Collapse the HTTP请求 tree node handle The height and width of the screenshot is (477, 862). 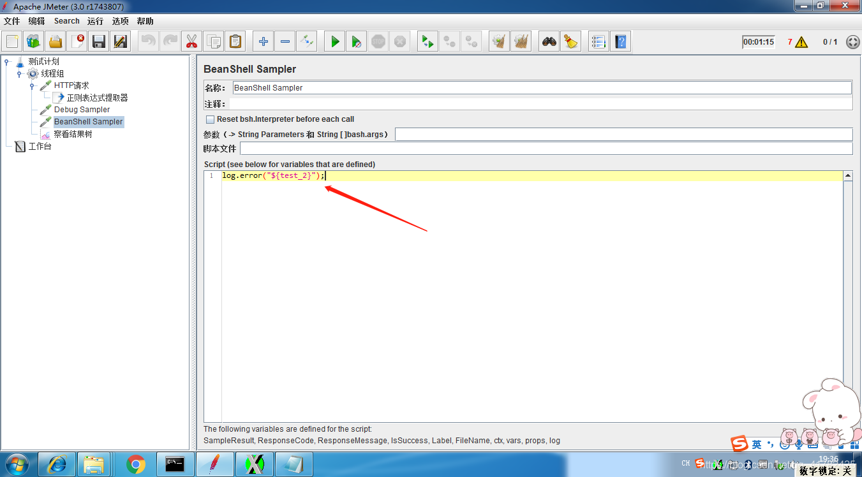32,85
